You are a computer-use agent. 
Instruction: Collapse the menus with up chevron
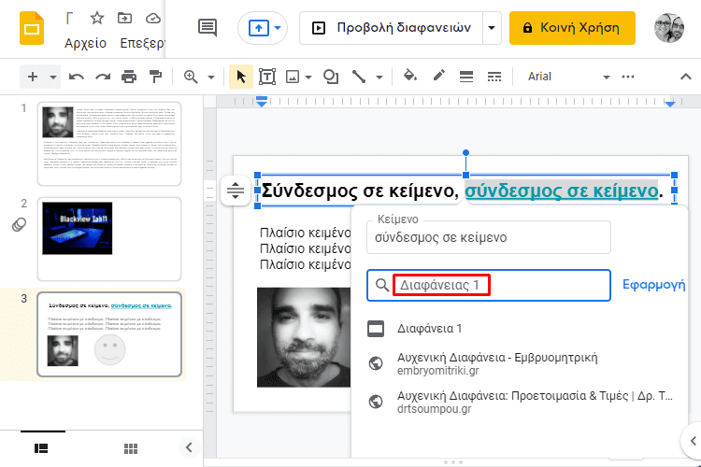click(x=686, y=77)
